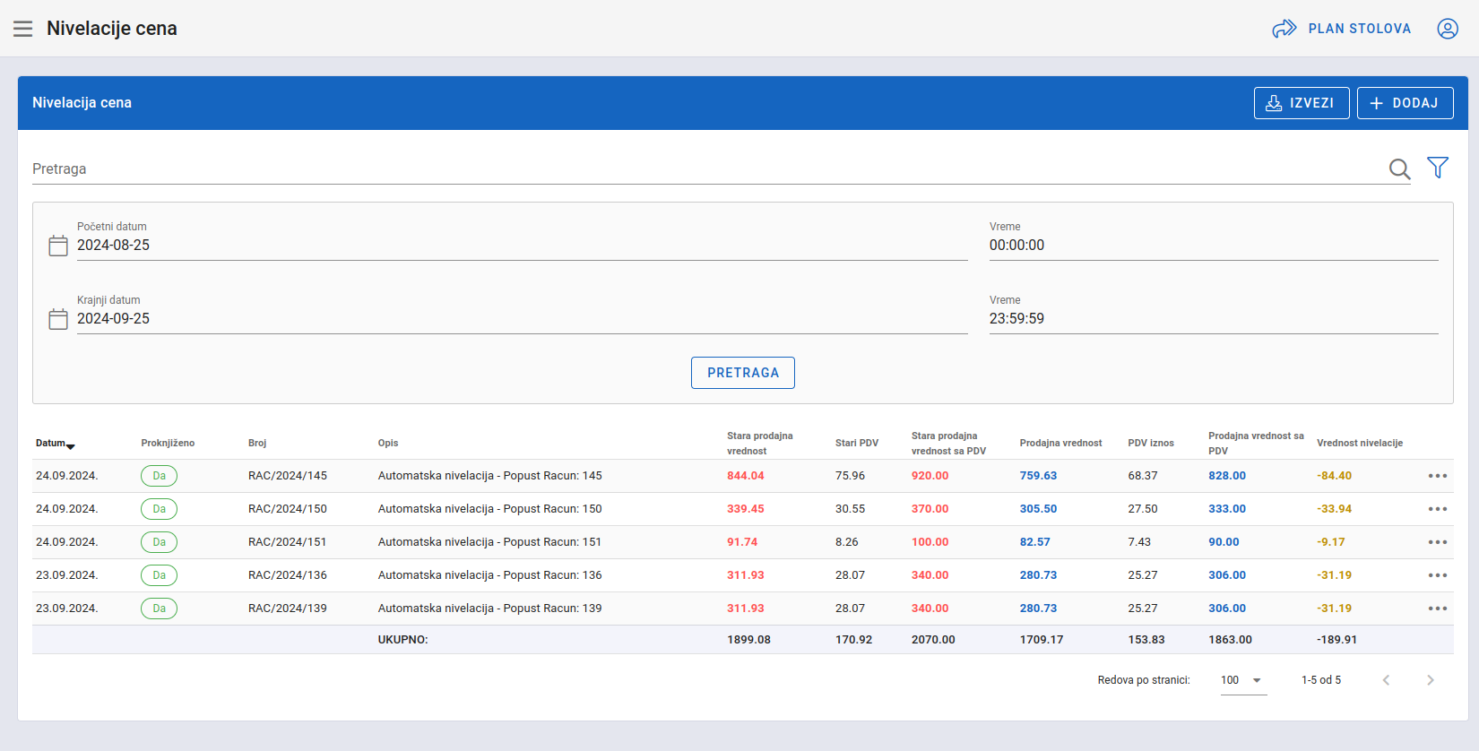Click the Da badge for RAC/2024/151
Viewport: 1479px width, 751px height.
159,542
